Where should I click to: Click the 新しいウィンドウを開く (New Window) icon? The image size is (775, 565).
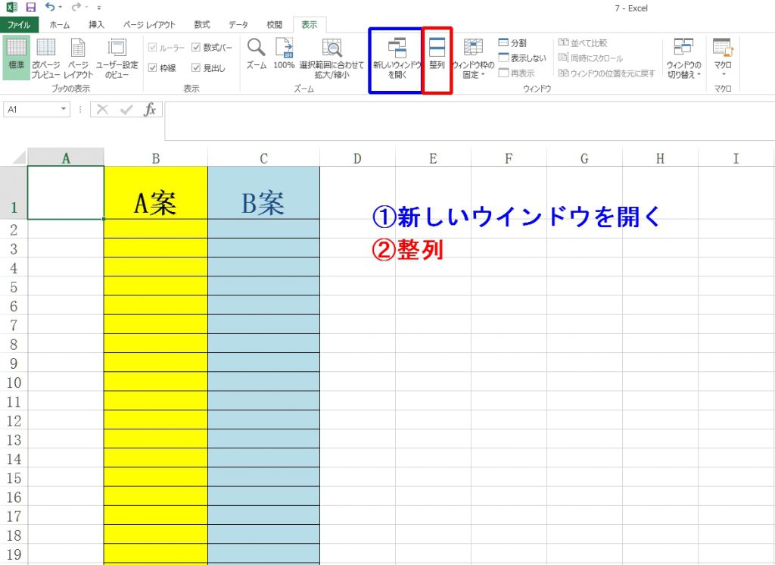396,58
